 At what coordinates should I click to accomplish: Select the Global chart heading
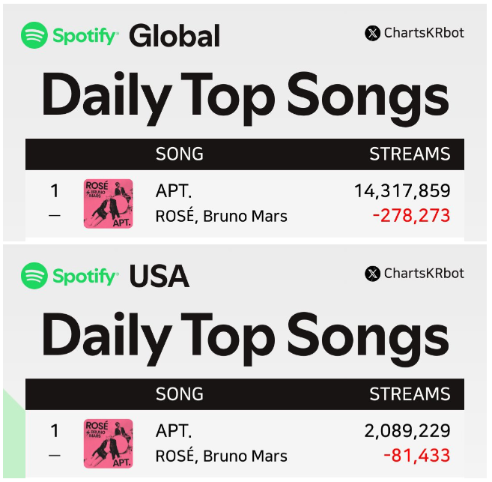pyautogui.click(x=174, y=36)
